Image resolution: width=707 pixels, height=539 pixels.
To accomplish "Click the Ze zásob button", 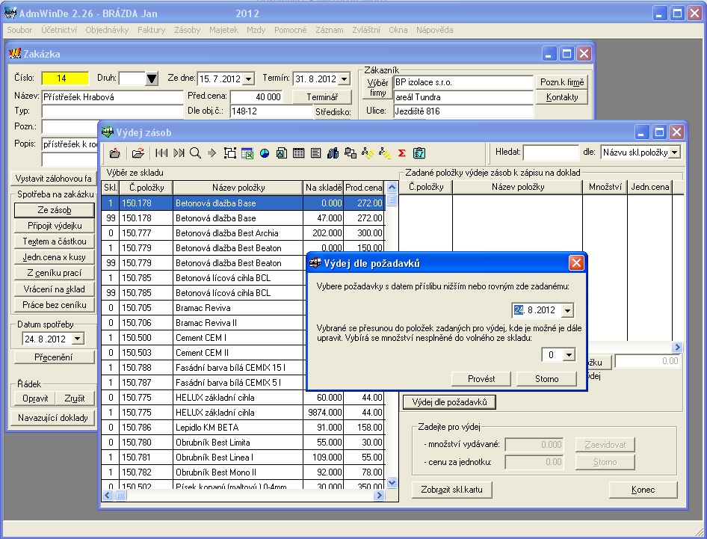I will point(55,210).
